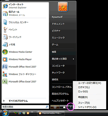Open the Internet Explorer icon in Start menu

pos(5,6)
